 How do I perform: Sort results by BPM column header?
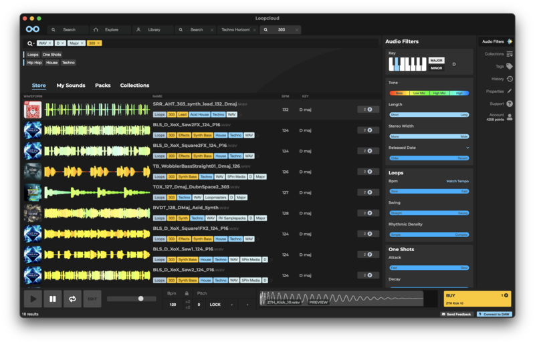point(286,96)
